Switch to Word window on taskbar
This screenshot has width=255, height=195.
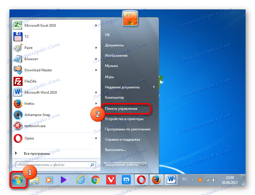pos(171,180)
